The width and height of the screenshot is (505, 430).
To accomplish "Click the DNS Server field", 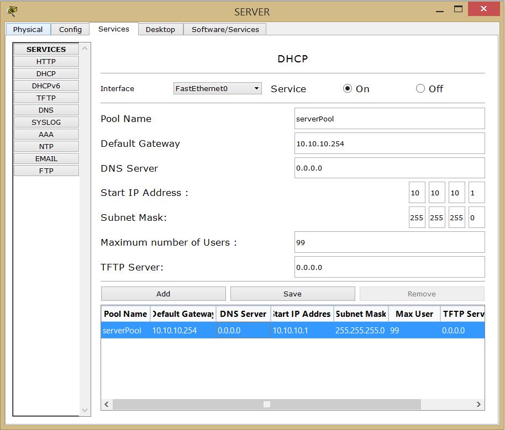I will coord(390,168).
